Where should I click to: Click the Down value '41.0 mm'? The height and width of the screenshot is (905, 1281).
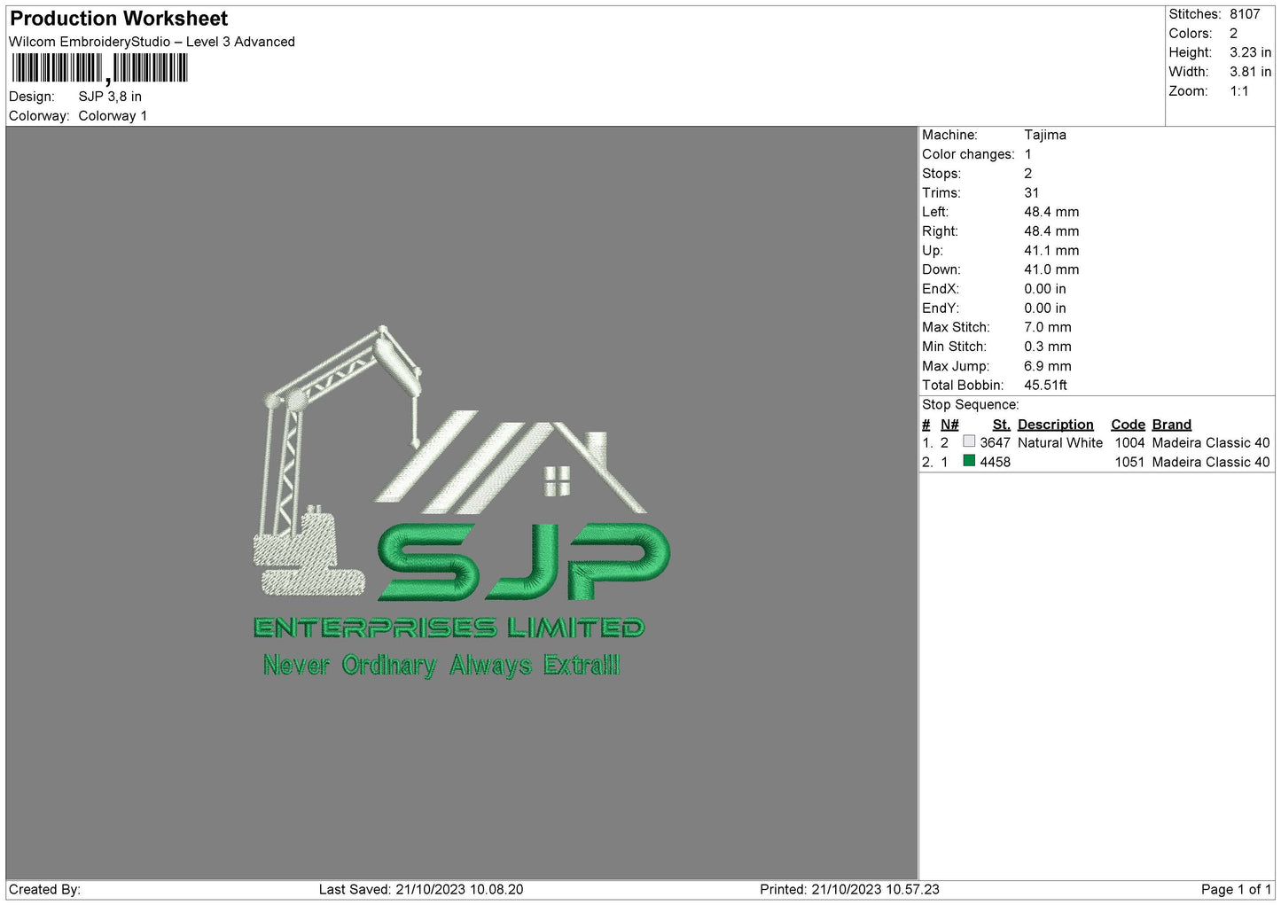pyautogui.click(x=1051, y=269)
